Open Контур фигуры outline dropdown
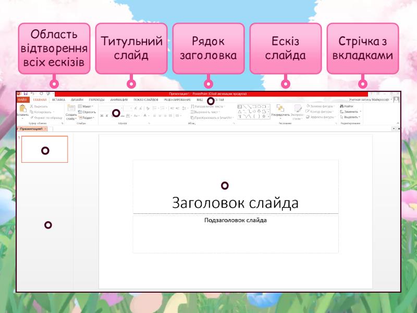The height and width of the screenshot is (313, 417). click(x=320, y=112)
